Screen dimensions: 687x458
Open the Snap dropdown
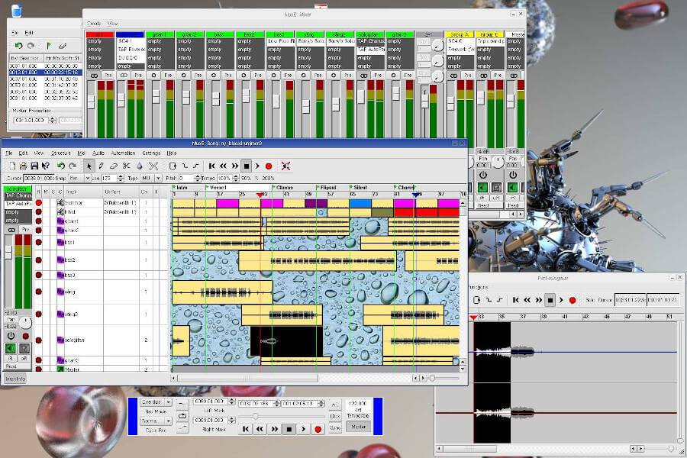click(79, 178)
